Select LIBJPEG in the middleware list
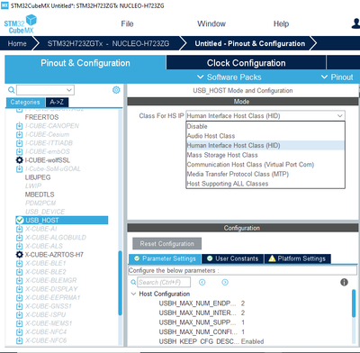Screen dimensions: 360x353 [38, 177]
